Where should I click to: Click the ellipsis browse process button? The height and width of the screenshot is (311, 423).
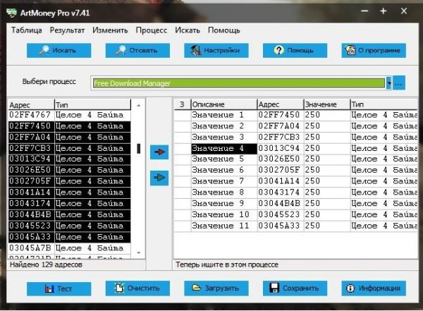(x=399, y=83)
